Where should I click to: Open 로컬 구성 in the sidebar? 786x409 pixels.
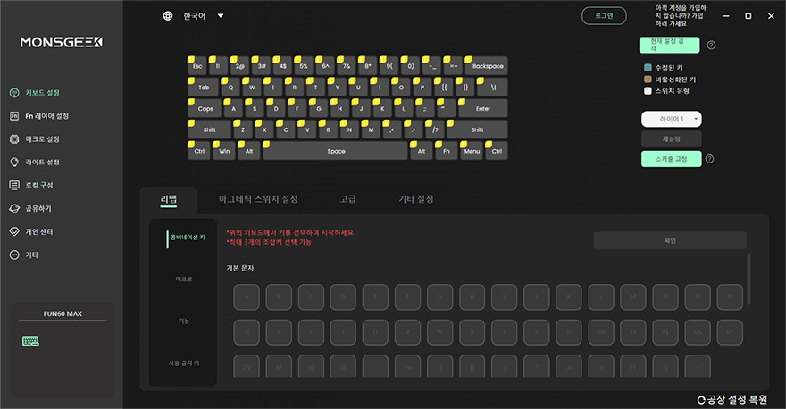pos(31,185)
